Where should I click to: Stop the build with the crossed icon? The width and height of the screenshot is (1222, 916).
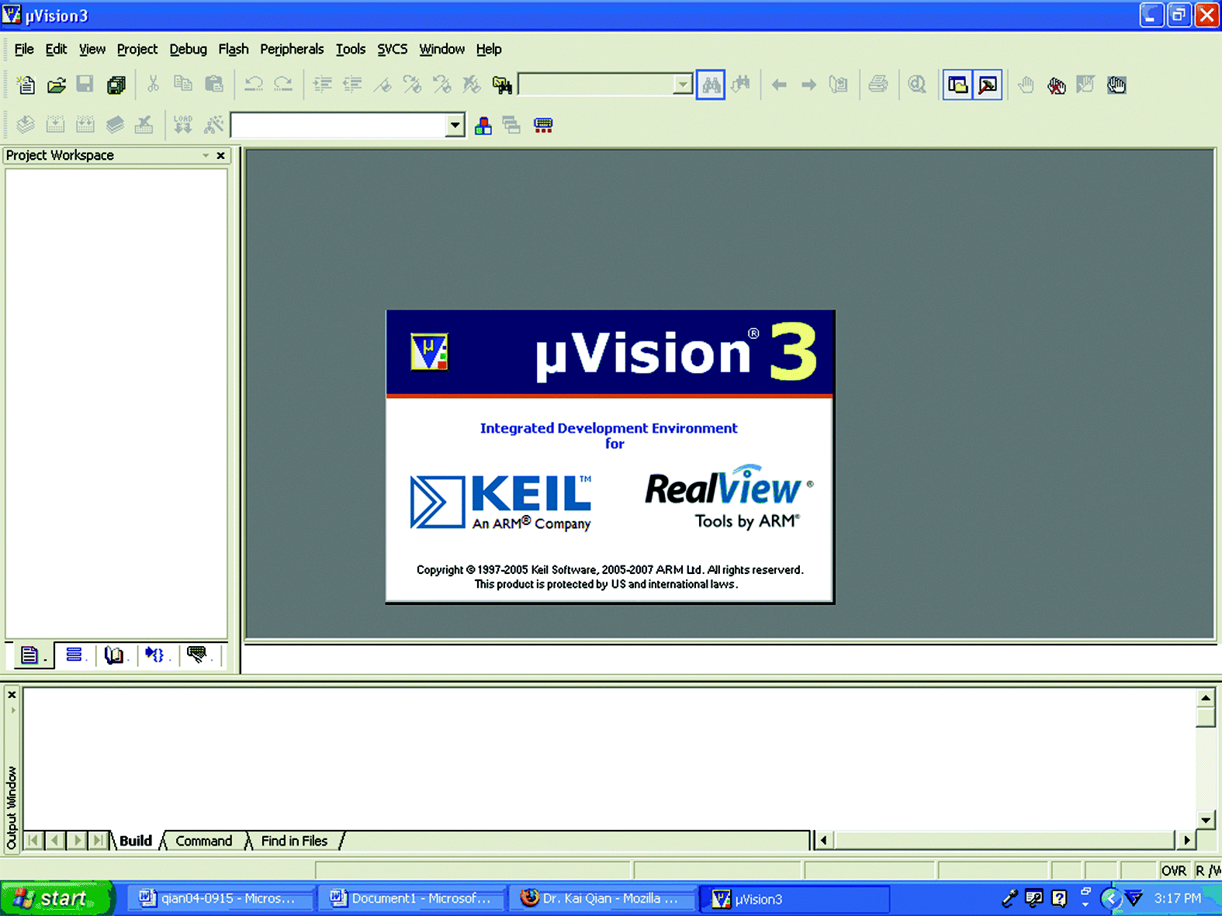[144, 124]
